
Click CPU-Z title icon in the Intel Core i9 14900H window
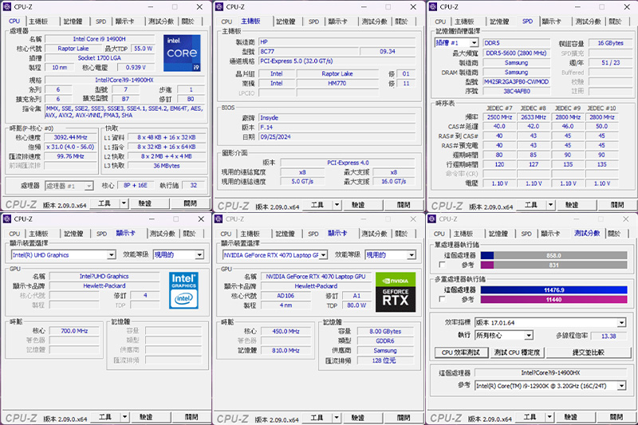[x=8, y=6]
